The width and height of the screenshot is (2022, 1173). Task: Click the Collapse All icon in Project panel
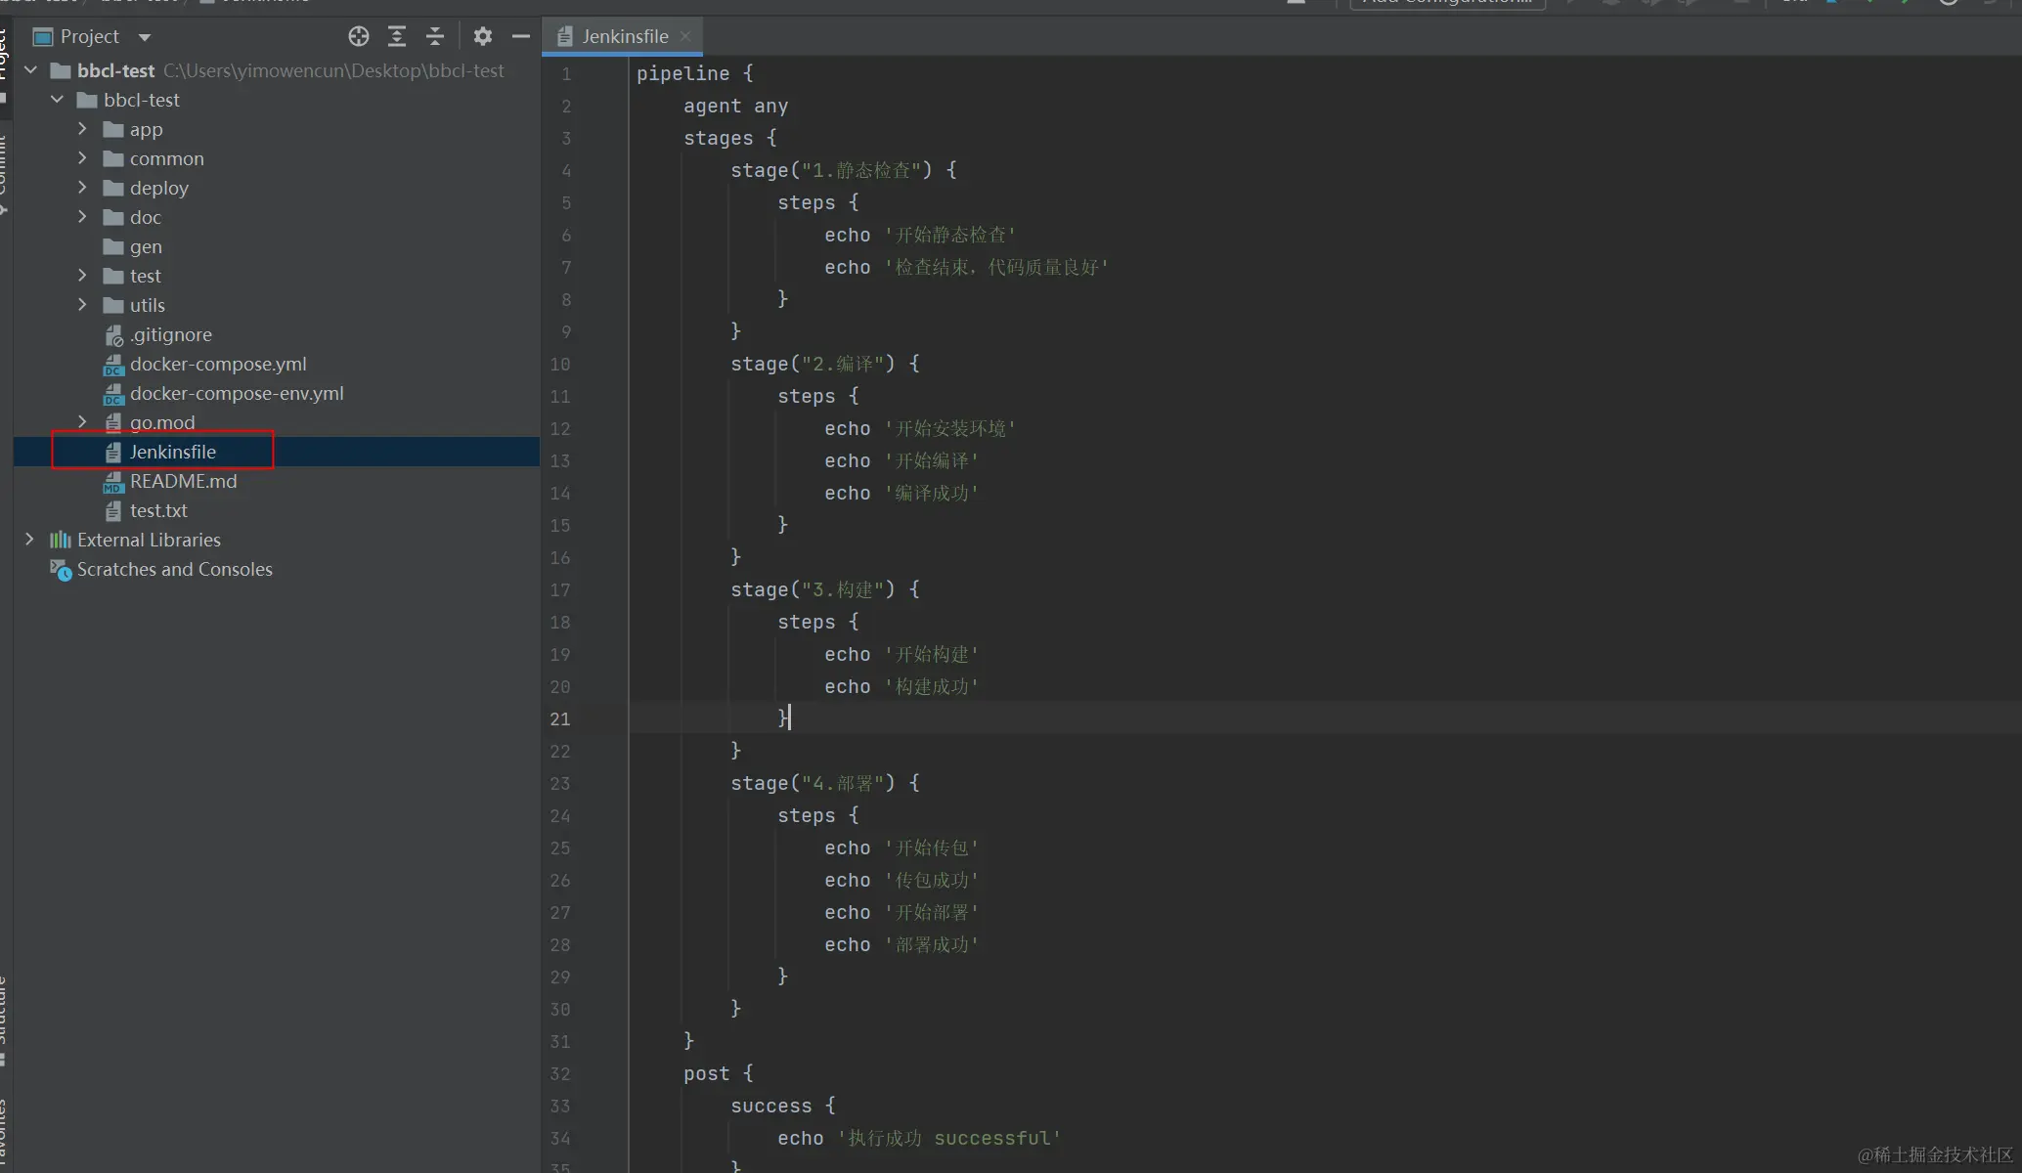click(x=435, y=36)
